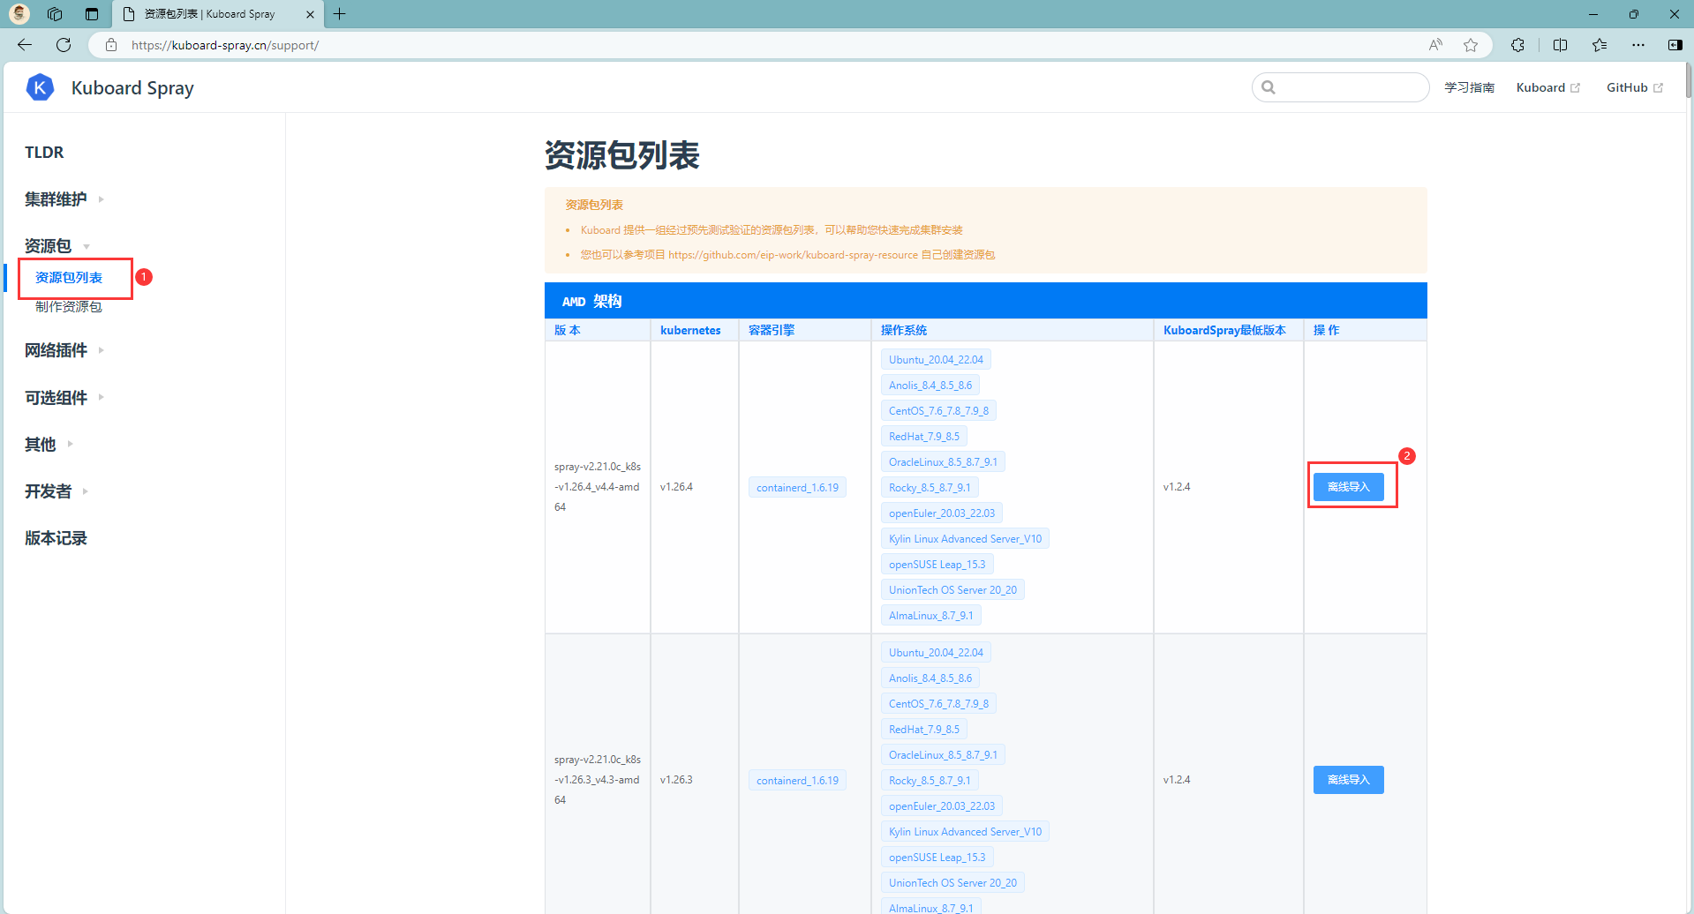1694x914 pixels.
Task: Expand the 网络插件 sidebar section
Action: click(56, 350)
